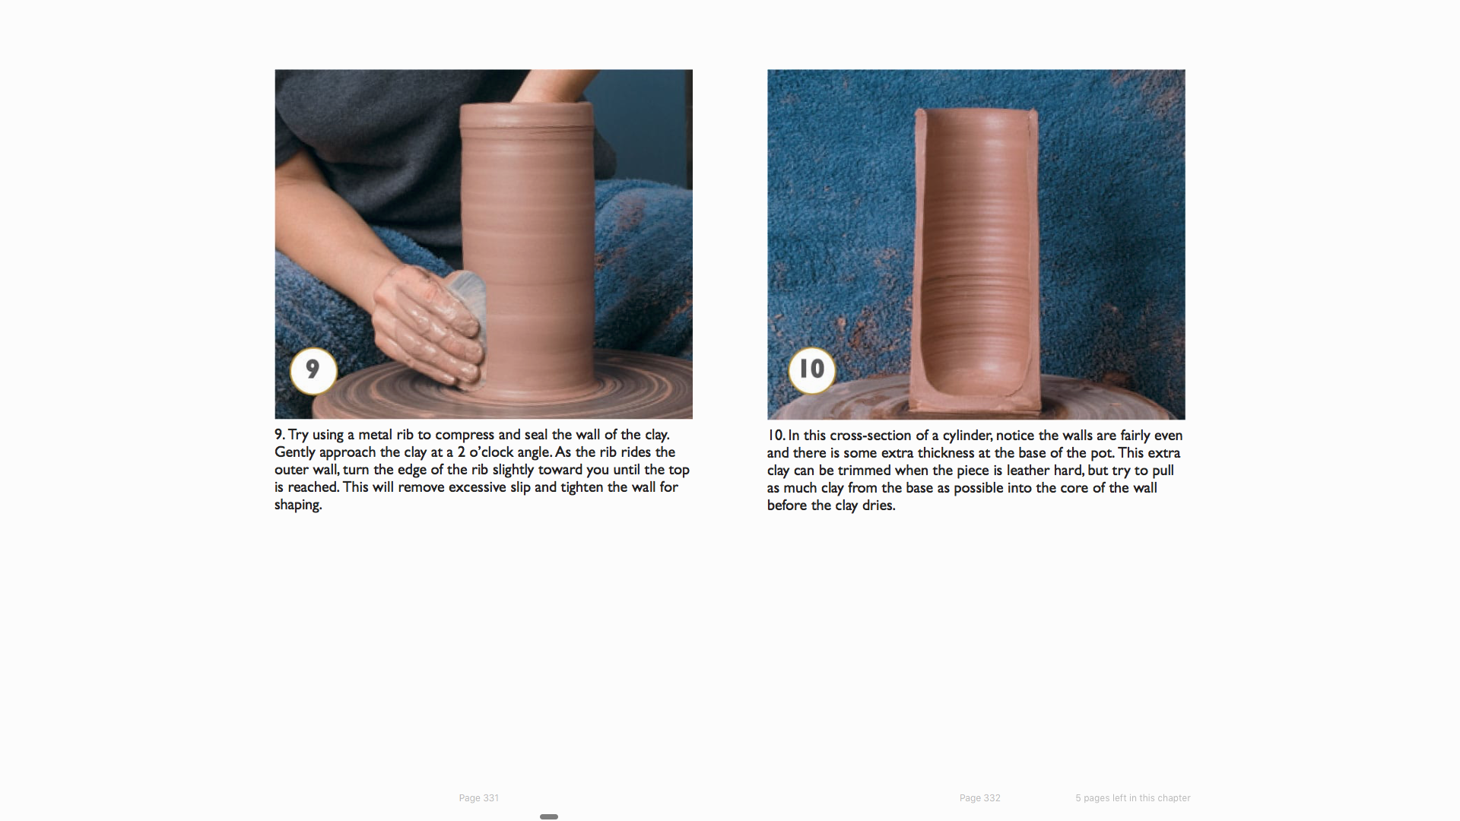Image resolution: width=1460 pixels, height=821 pixels.
Task: Select the page scrubber handle at bottom
Action: pyautogui.click(x=549, y=816)
